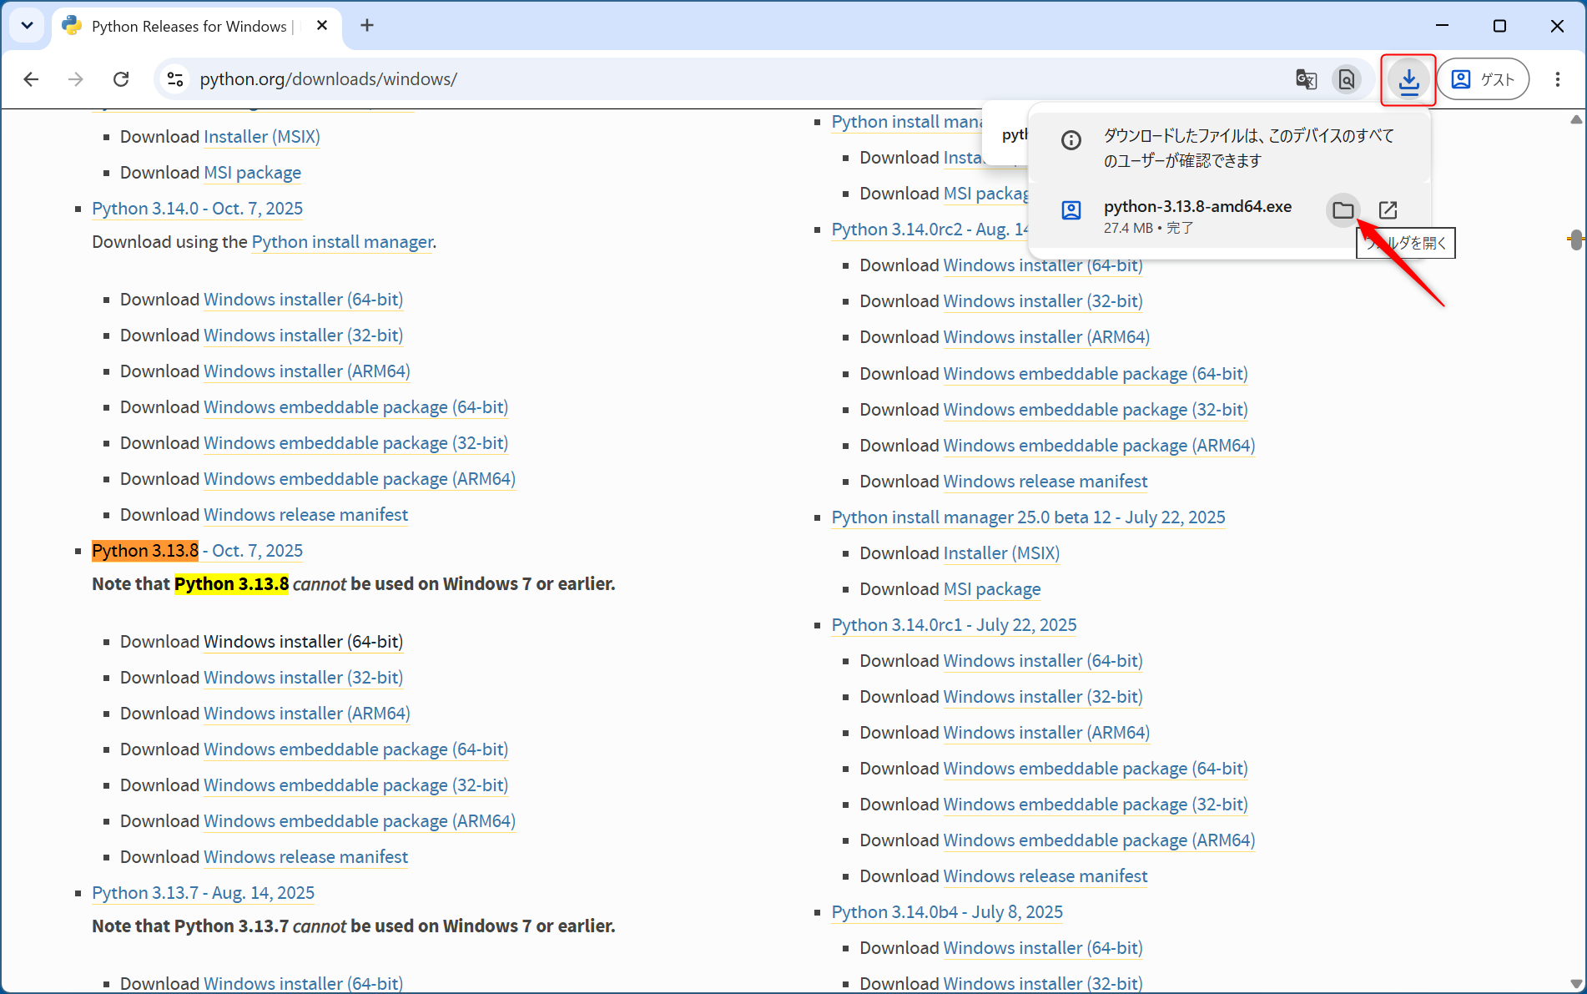Viewport: 1587px width, 994px height.
Task: Open Chrome's three-dot menu
Action: tap(1558, 79)
